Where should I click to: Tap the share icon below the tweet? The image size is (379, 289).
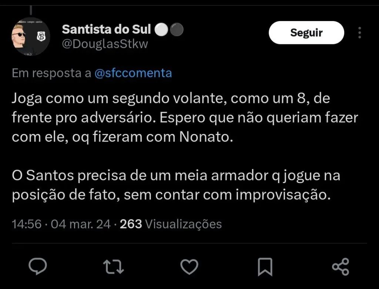click(341, 266)
